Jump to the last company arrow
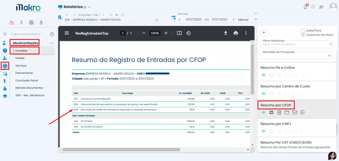Viewport: 339px width, 161px height. [111, 15]
